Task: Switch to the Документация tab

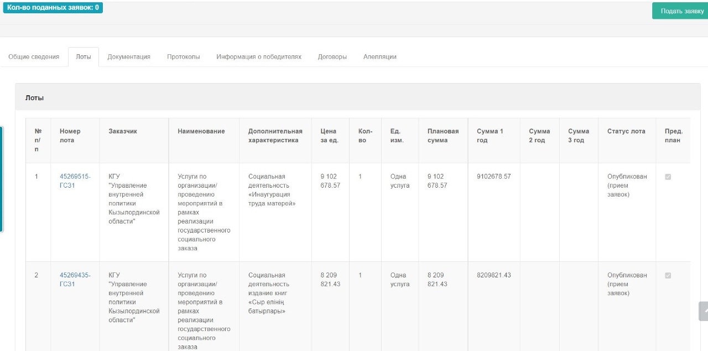Action: [129, 57]
